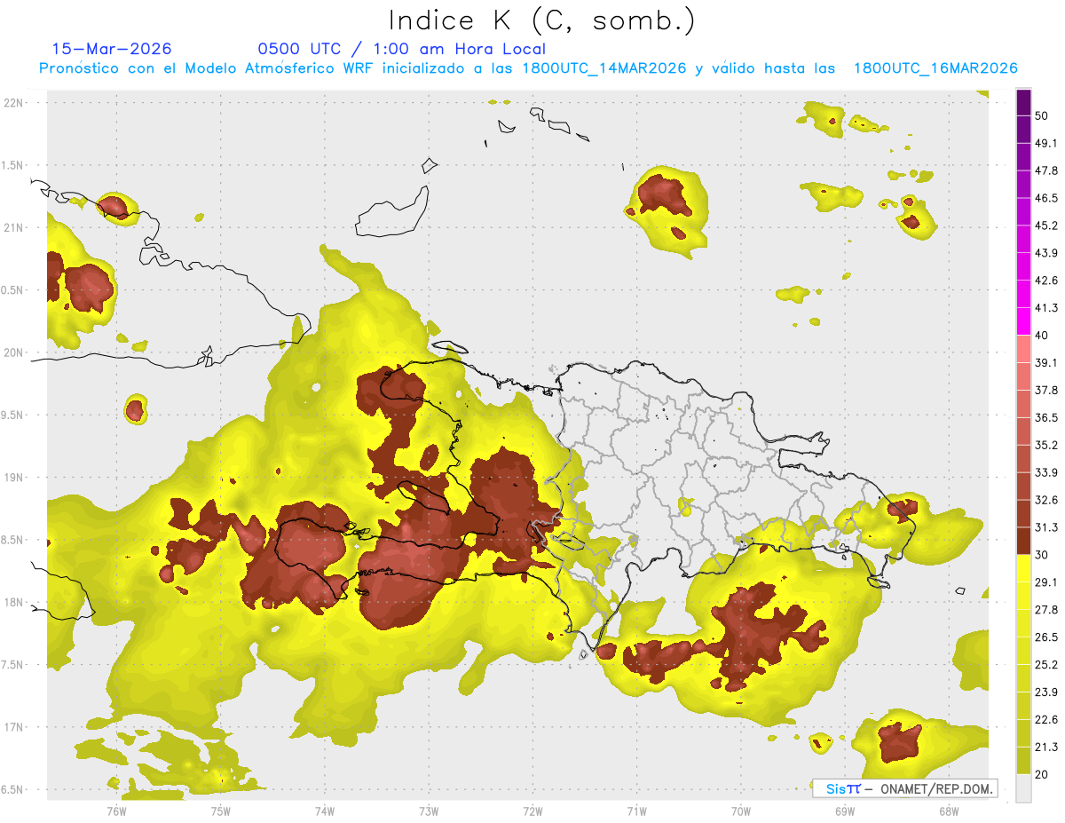The width and height of the screenshot is (1065, 823).
Task: Click the colorbar value 26.5
Action: tap(1046, 637)
